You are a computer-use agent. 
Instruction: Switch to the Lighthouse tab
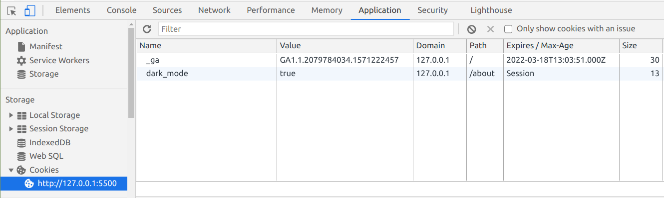(x=491, y=10)
